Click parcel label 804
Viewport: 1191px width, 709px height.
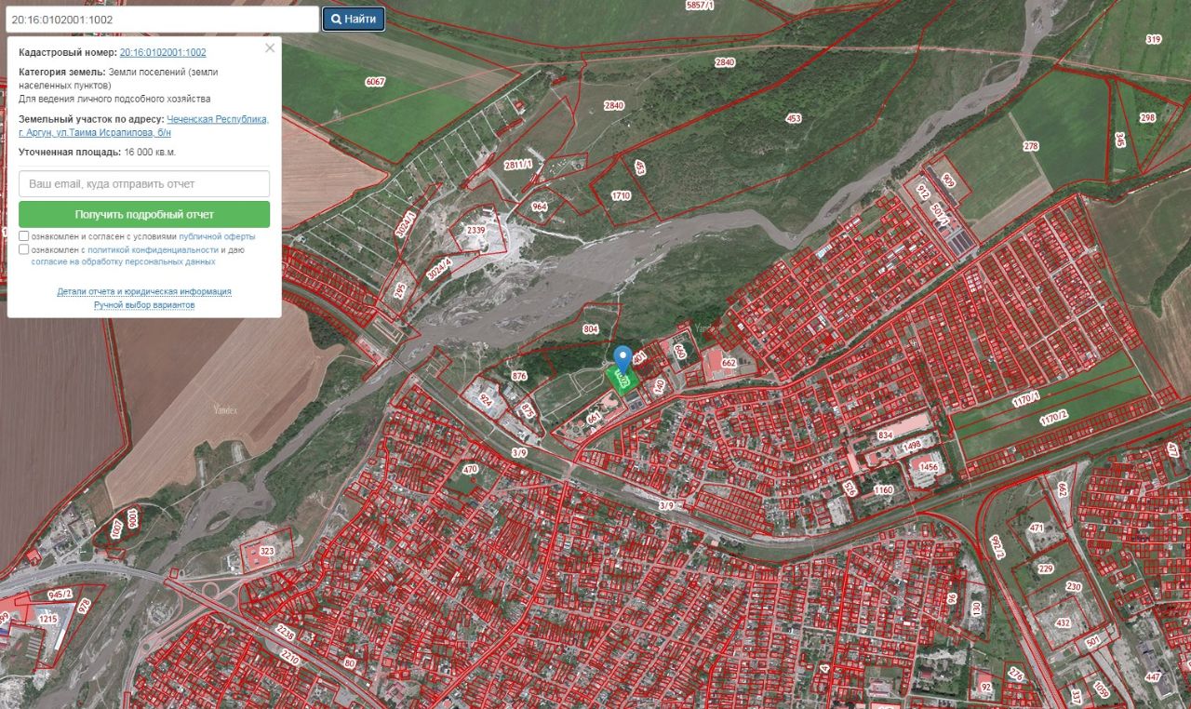(591, 329)
